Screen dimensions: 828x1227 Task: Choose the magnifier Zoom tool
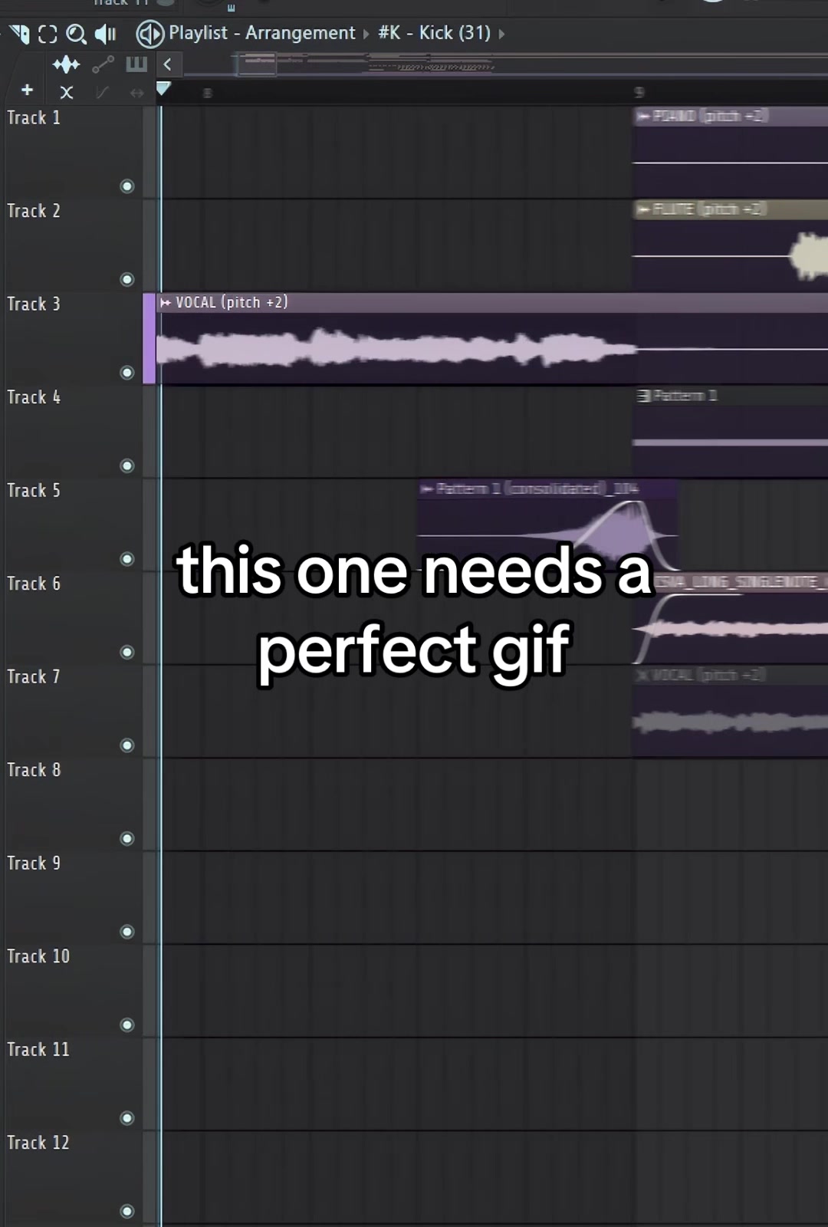tap(76, 34)
